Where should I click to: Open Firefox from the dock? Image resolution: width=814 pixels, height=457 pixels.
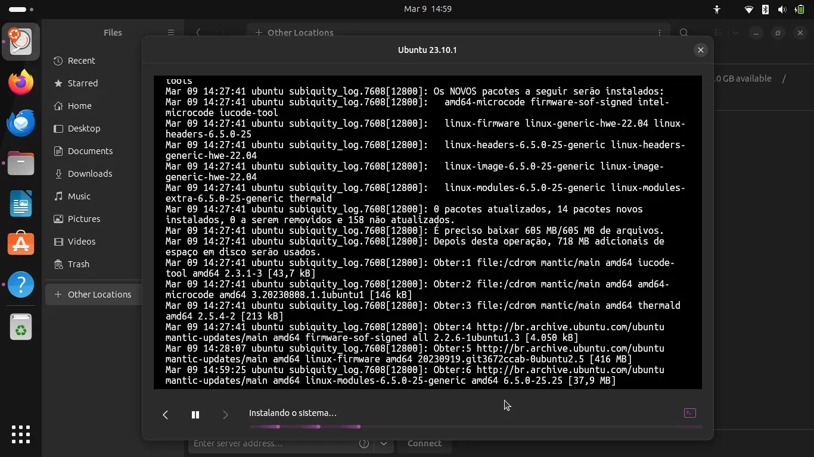pos(21,82)
